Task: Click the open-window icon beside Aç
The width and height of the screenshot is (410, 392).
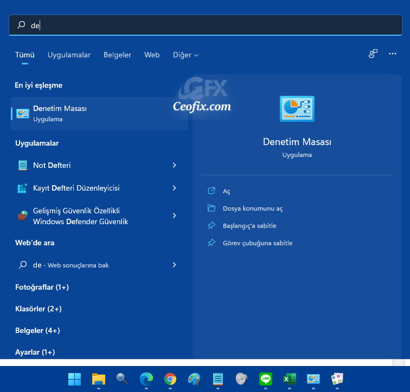Action: pyautogui.click(x=212, y=191)
